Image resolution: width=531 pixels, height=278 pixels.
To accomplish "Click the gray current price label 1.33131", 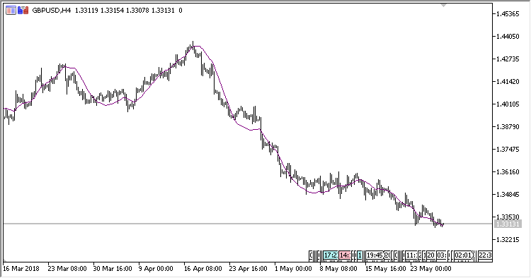I will 508,224.
